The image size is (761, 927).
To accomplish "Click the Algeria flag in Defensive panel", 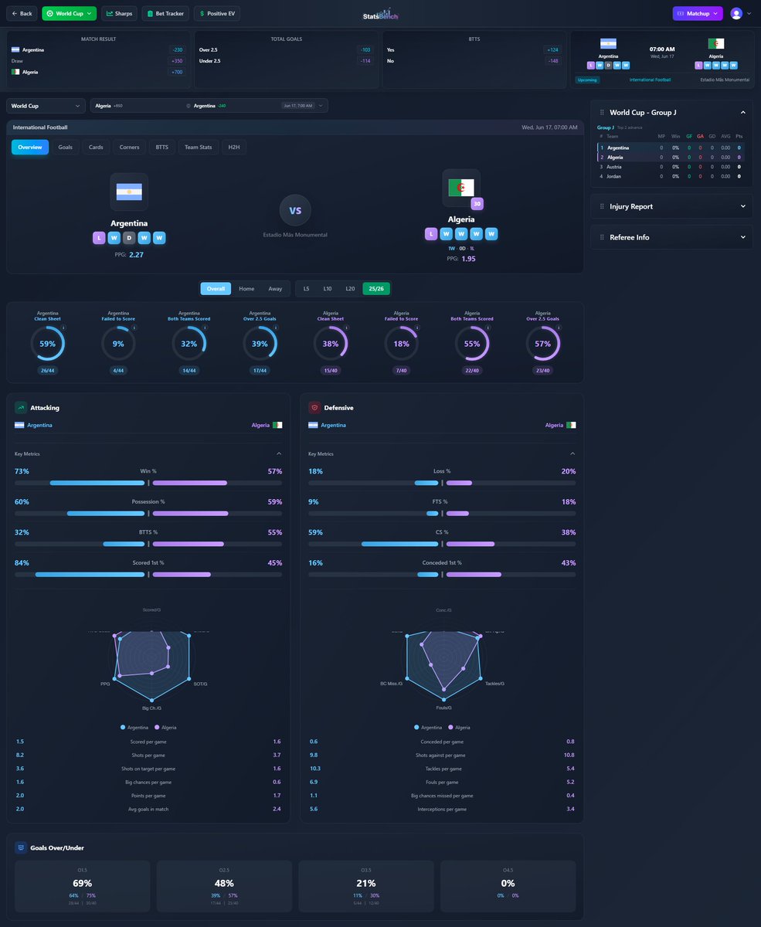I will 571,425.
